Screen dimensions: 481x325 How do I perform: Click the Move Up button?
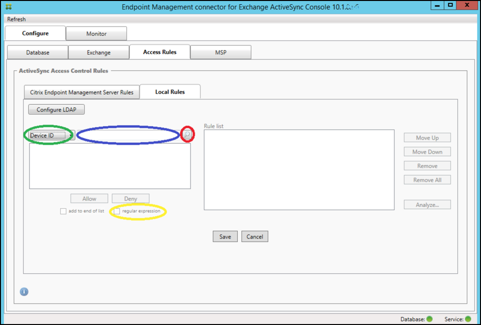click(427, 138)
